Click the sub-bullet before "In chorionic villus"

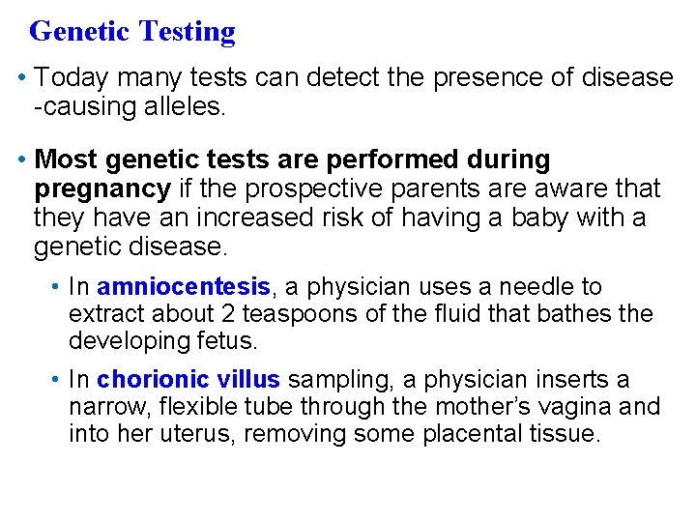point(59,380)
